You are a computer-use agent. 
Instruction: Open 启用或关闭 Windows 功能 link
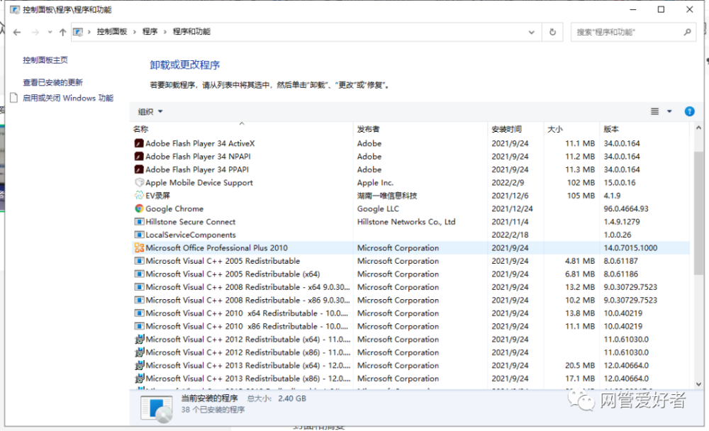tap(68, 98)
